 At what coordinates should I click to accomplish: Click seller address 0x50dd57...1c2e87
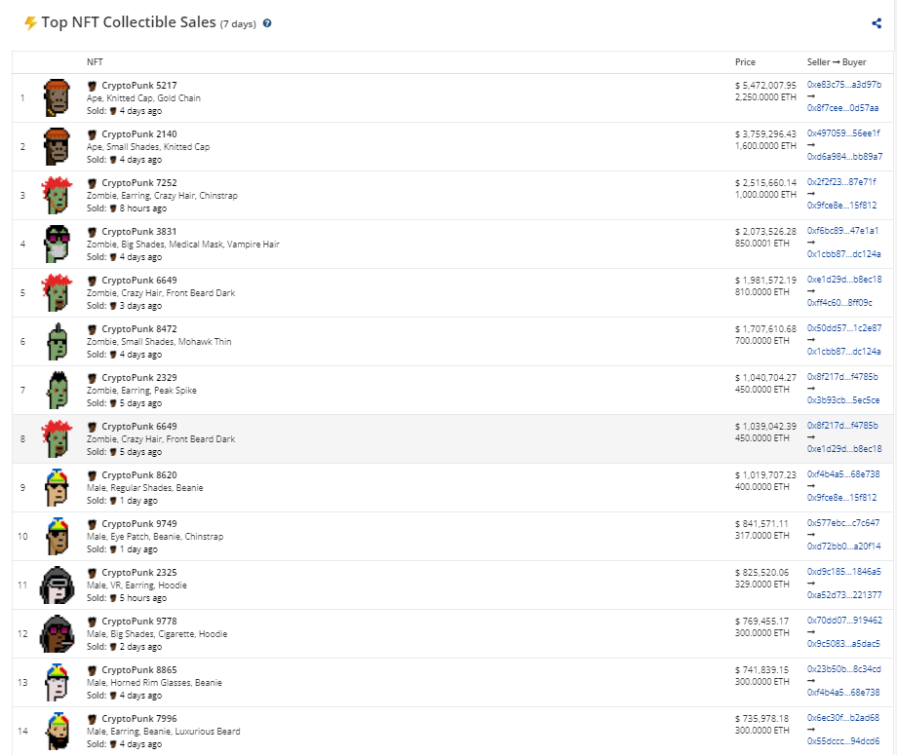click(x=843, y=328)
